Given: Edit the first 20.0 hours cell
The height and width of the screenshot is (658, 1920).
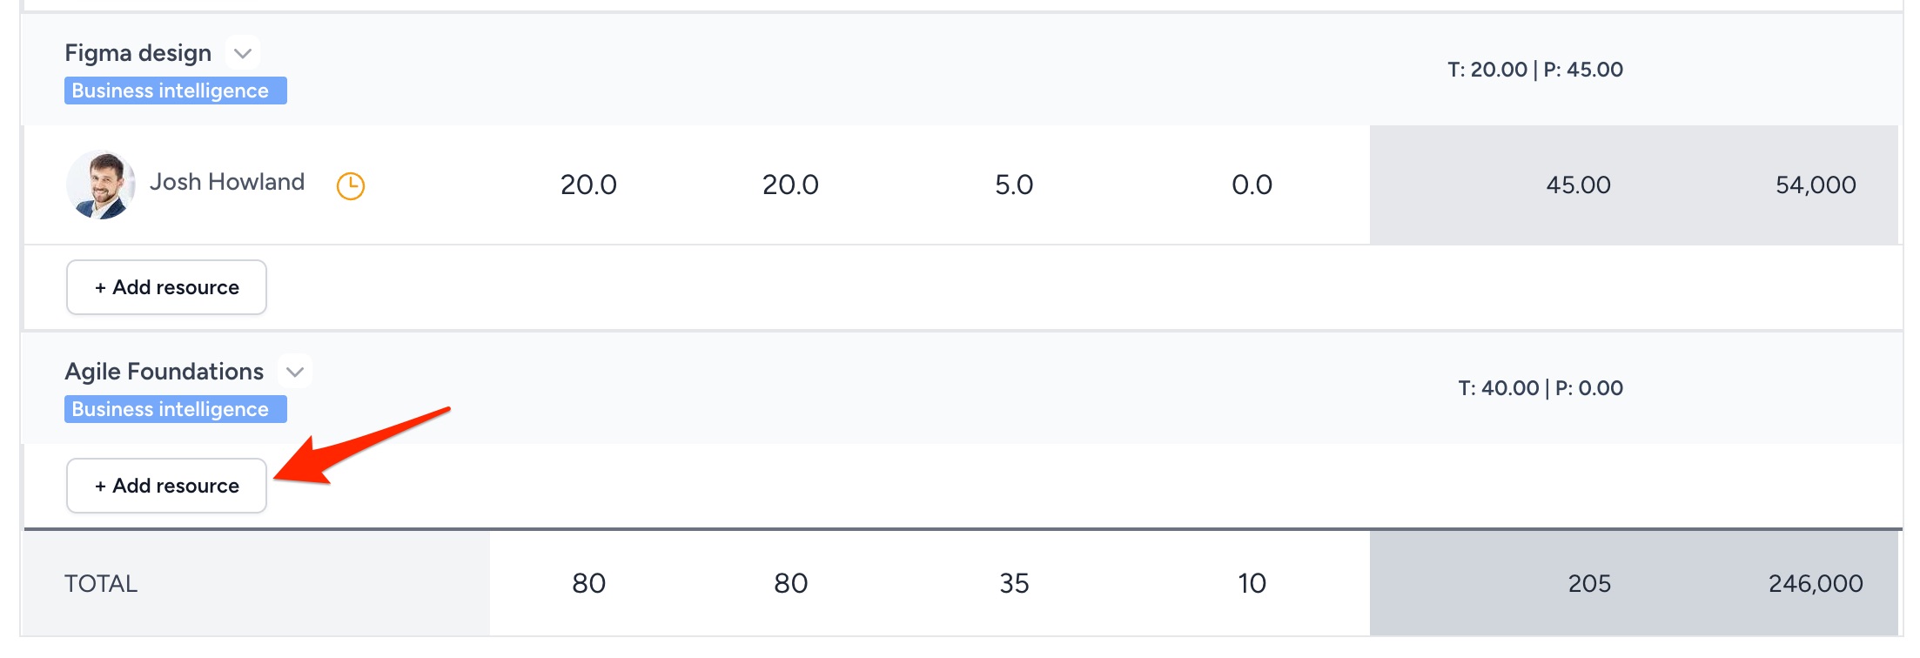Looking at the screenshot, I should [x=588, y=185].
